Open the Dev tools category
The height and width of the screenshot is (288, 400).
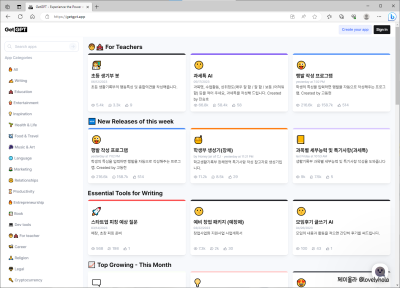20,224
